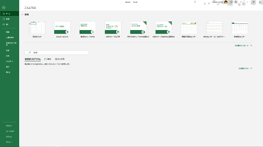This screenshot has height=147, width=263.
Task: Collapse the 新規 section chevron
Action: [x=22, y=15]
